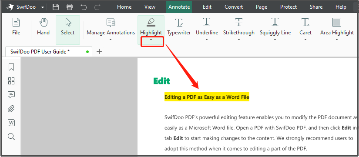
Task: Choose the Strikethrough tool
Action: 239,27
